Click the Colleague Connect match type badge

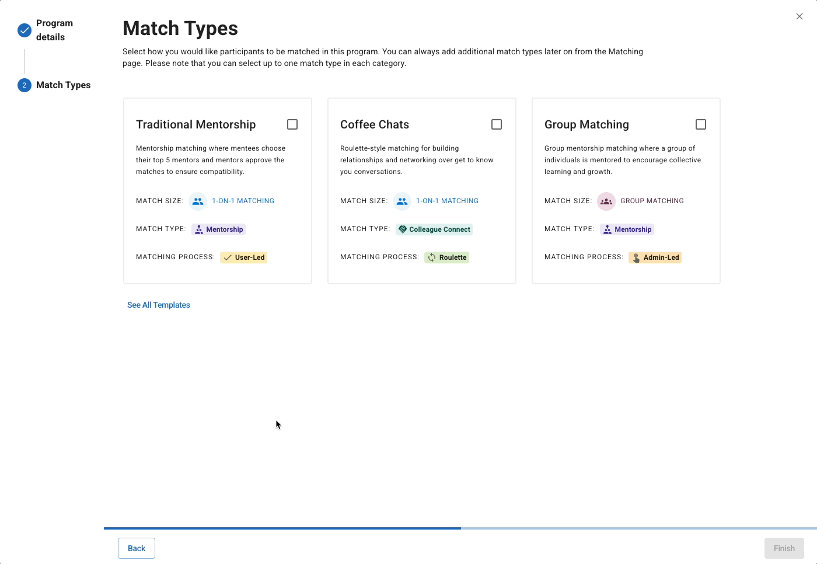[434, 229]
